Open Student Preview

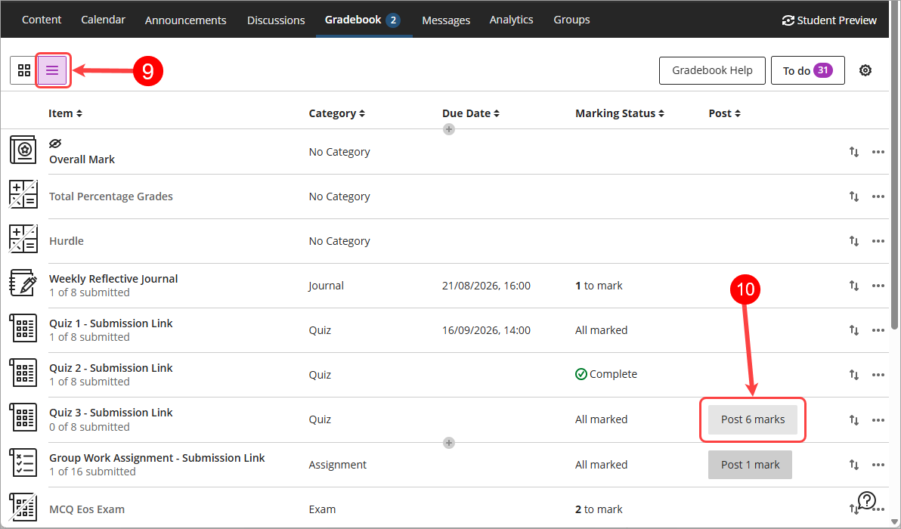pyautogui.click(x=829, y=20)
